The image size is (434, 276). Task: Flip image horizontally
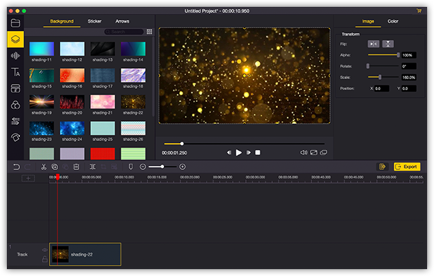click(x=373, y=44)
